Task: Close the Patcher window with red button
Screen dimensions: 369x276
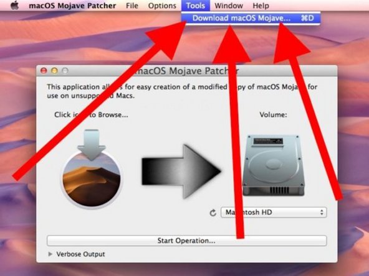Action: [44, 70]
